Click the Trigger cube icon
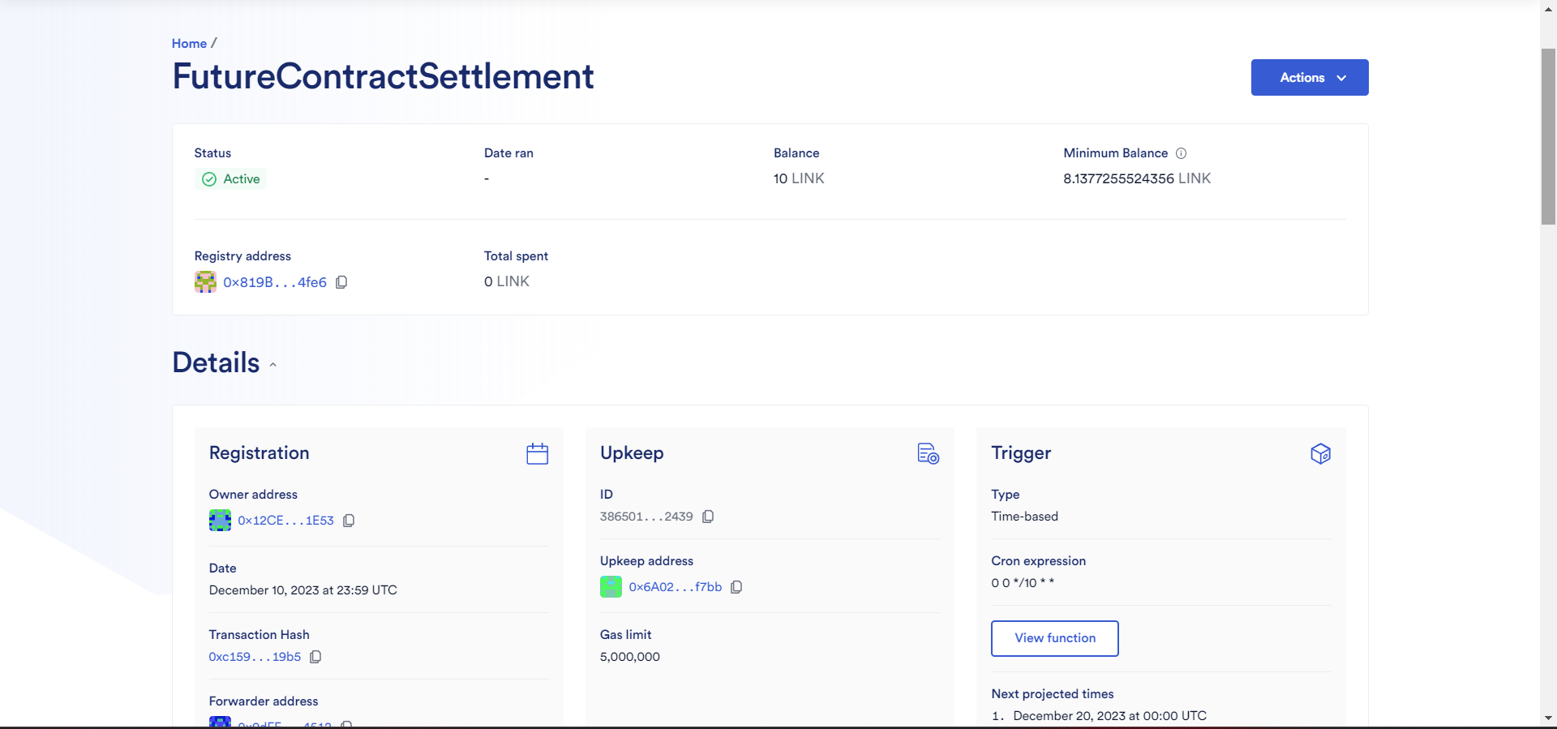Viewport: 1557px width, 729px height. (x=1320, y=453)
